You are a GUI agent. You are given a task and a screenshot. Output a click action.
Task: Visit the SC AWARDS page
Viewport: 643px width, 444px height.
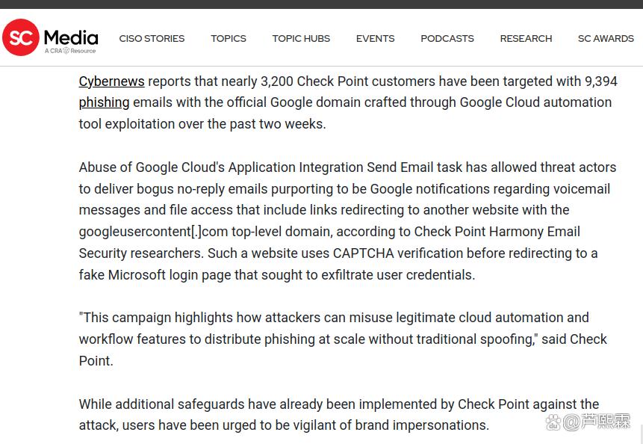tap(606, 39)
